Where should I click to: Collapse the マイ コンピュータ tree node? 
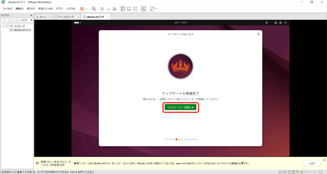(x=3, y=26)
